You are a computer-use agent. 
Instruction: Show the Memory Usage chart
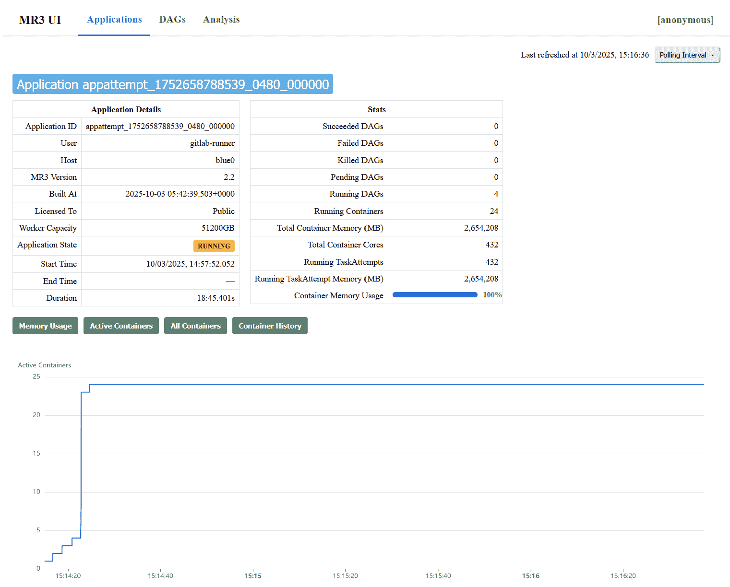click(x=45, y=326)
